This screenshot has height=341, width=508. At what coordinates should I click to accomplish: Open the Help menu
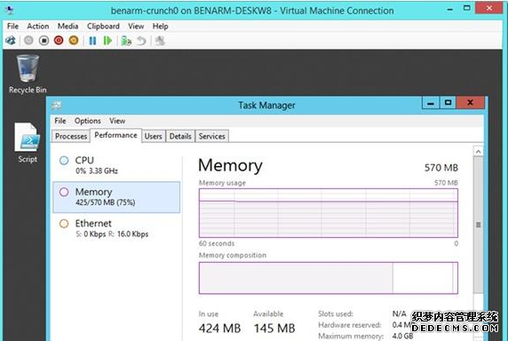pyautogui.click(x=160, y=27)
